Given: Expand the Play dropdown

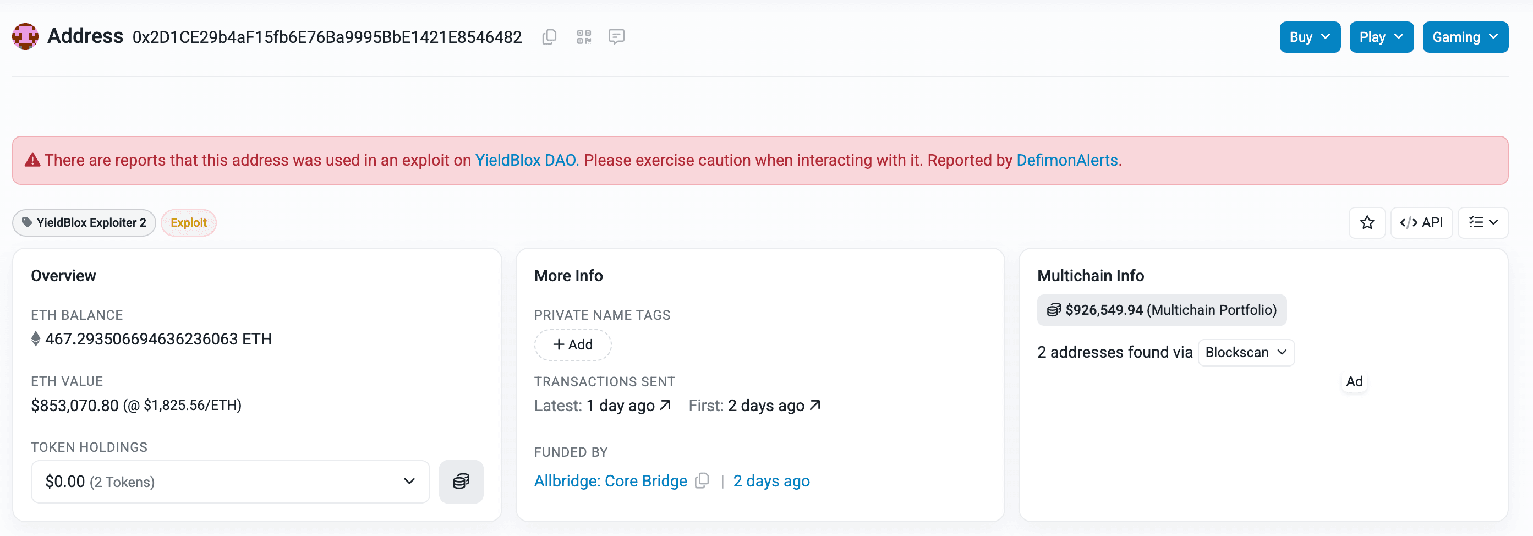Looking at the screenshot, I should click(x=1381, y=37).
